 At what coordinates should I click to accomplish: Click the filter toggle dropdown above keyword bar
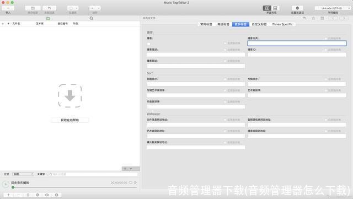click(131, 169)
